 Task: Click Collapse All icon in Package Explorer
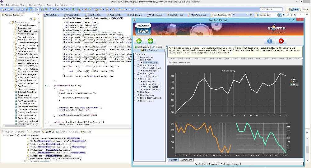point(30,19)
